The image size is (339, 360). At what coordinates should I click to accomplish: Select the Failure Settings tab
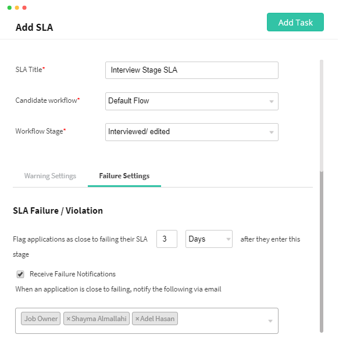124,176
